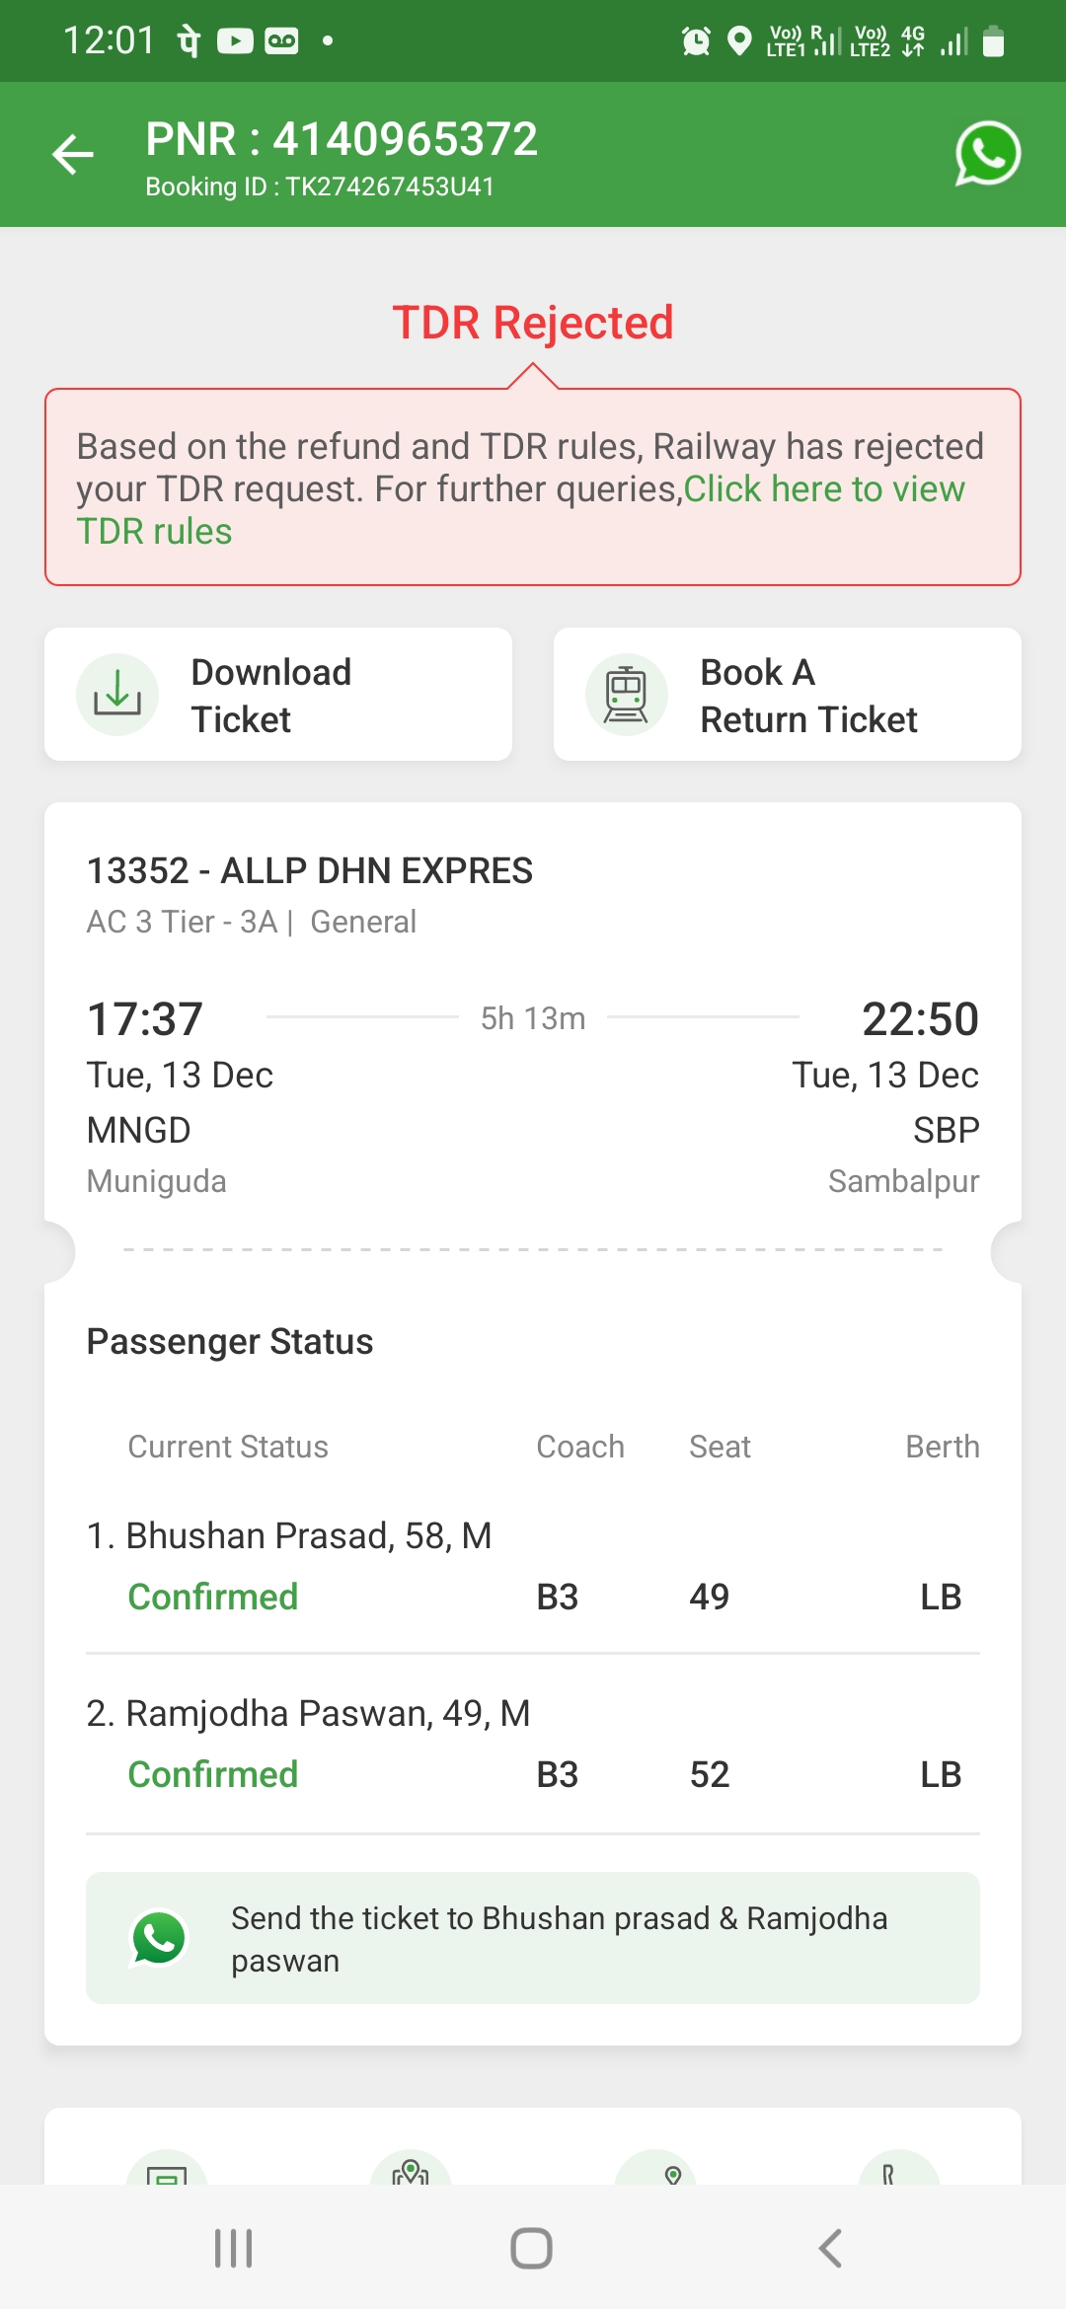Tap the location marker shortcut icon

pyautogui.click(x=654, y=2169)
